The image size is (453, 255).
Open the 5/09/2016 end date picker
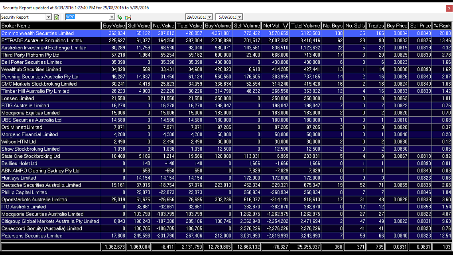(240, 17)
